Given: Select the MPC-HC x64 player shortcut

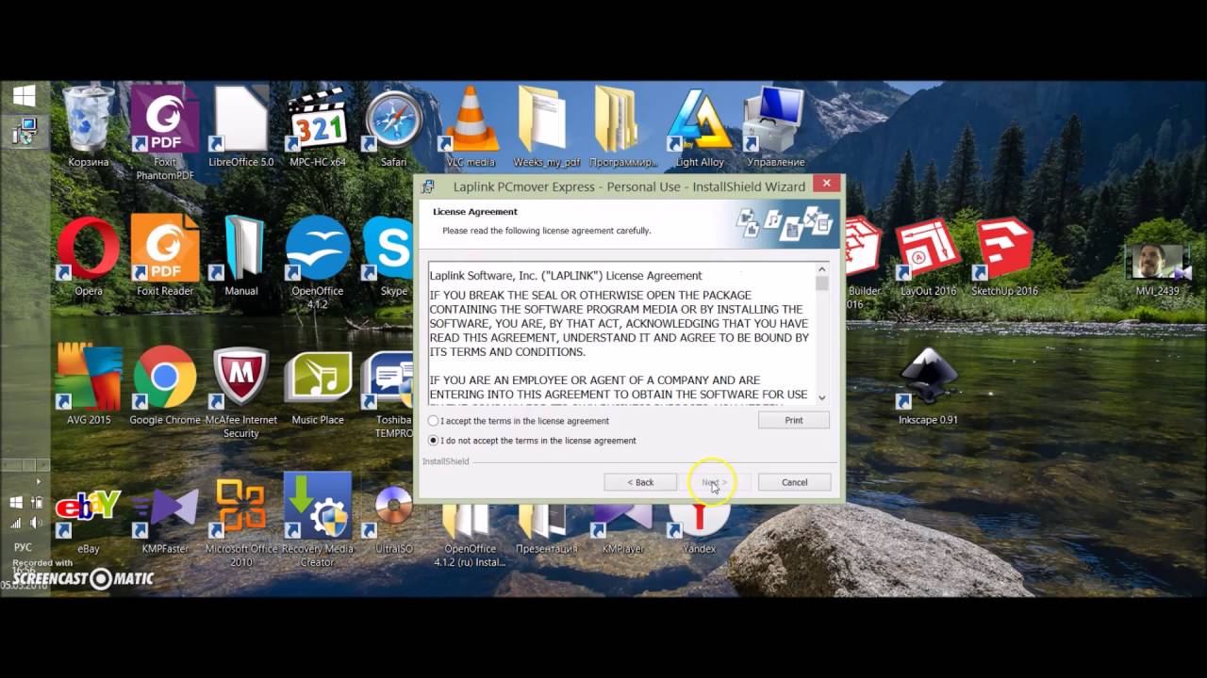Looking at the screenshot, I should tap(318, 119).
